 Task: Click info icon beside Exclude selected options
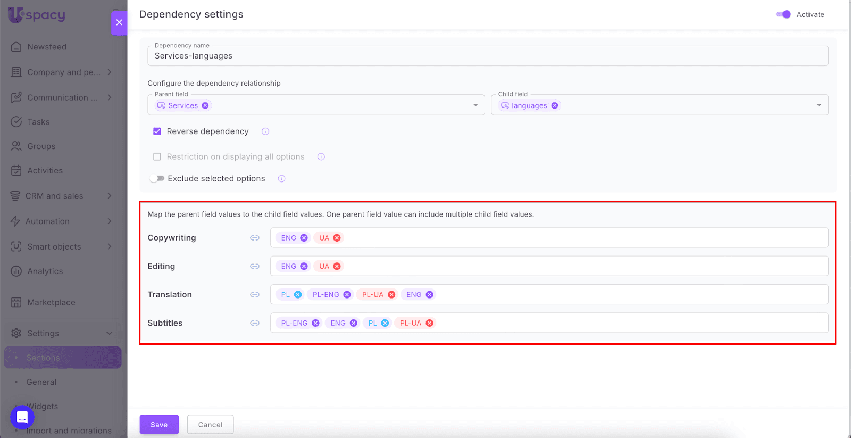click(282, 179)
